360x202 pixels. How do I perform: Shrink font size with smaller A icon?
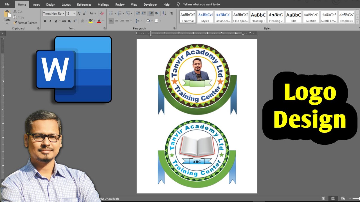pos(84,13)
